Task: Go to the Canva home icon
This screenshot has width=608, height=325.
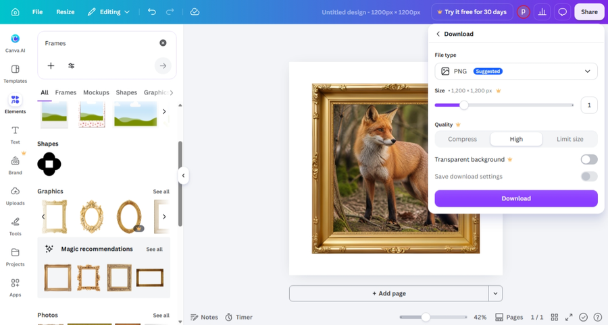Action: point(15,12)
